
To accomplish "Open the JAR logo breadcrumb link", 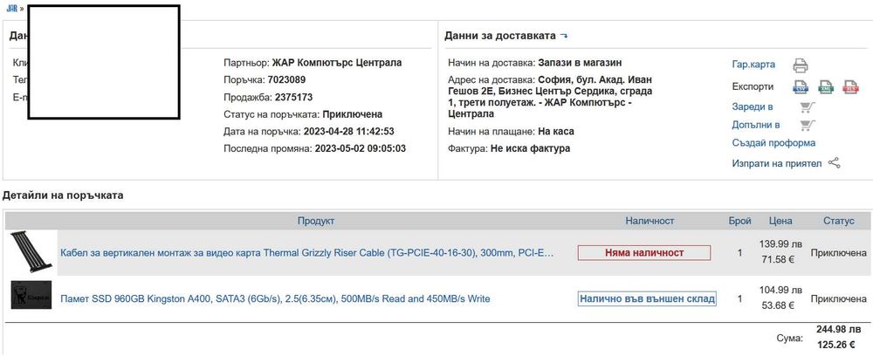I will pos(11,9).
